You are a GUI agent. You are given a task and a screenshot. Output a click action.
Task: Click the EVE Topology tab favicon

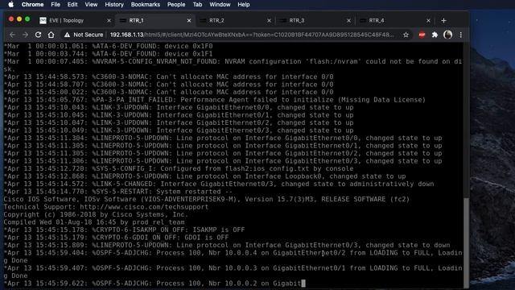pyautogui.click(x=43, y=21)
